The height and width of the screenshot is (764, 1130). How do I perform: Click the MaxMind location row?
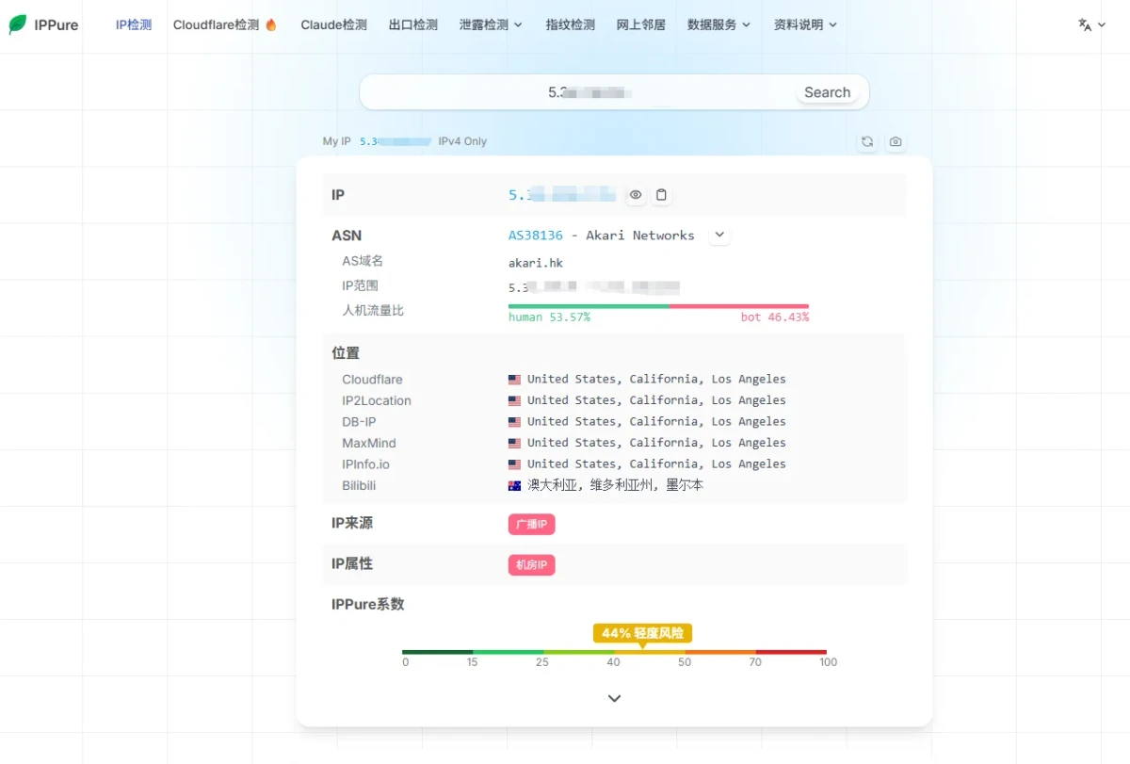click(x=614, y=443)
